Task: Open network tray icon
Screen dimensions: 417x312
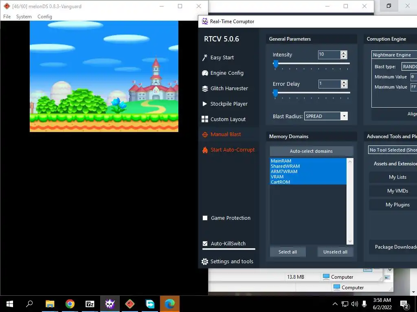Action: [x=345, y=304]
